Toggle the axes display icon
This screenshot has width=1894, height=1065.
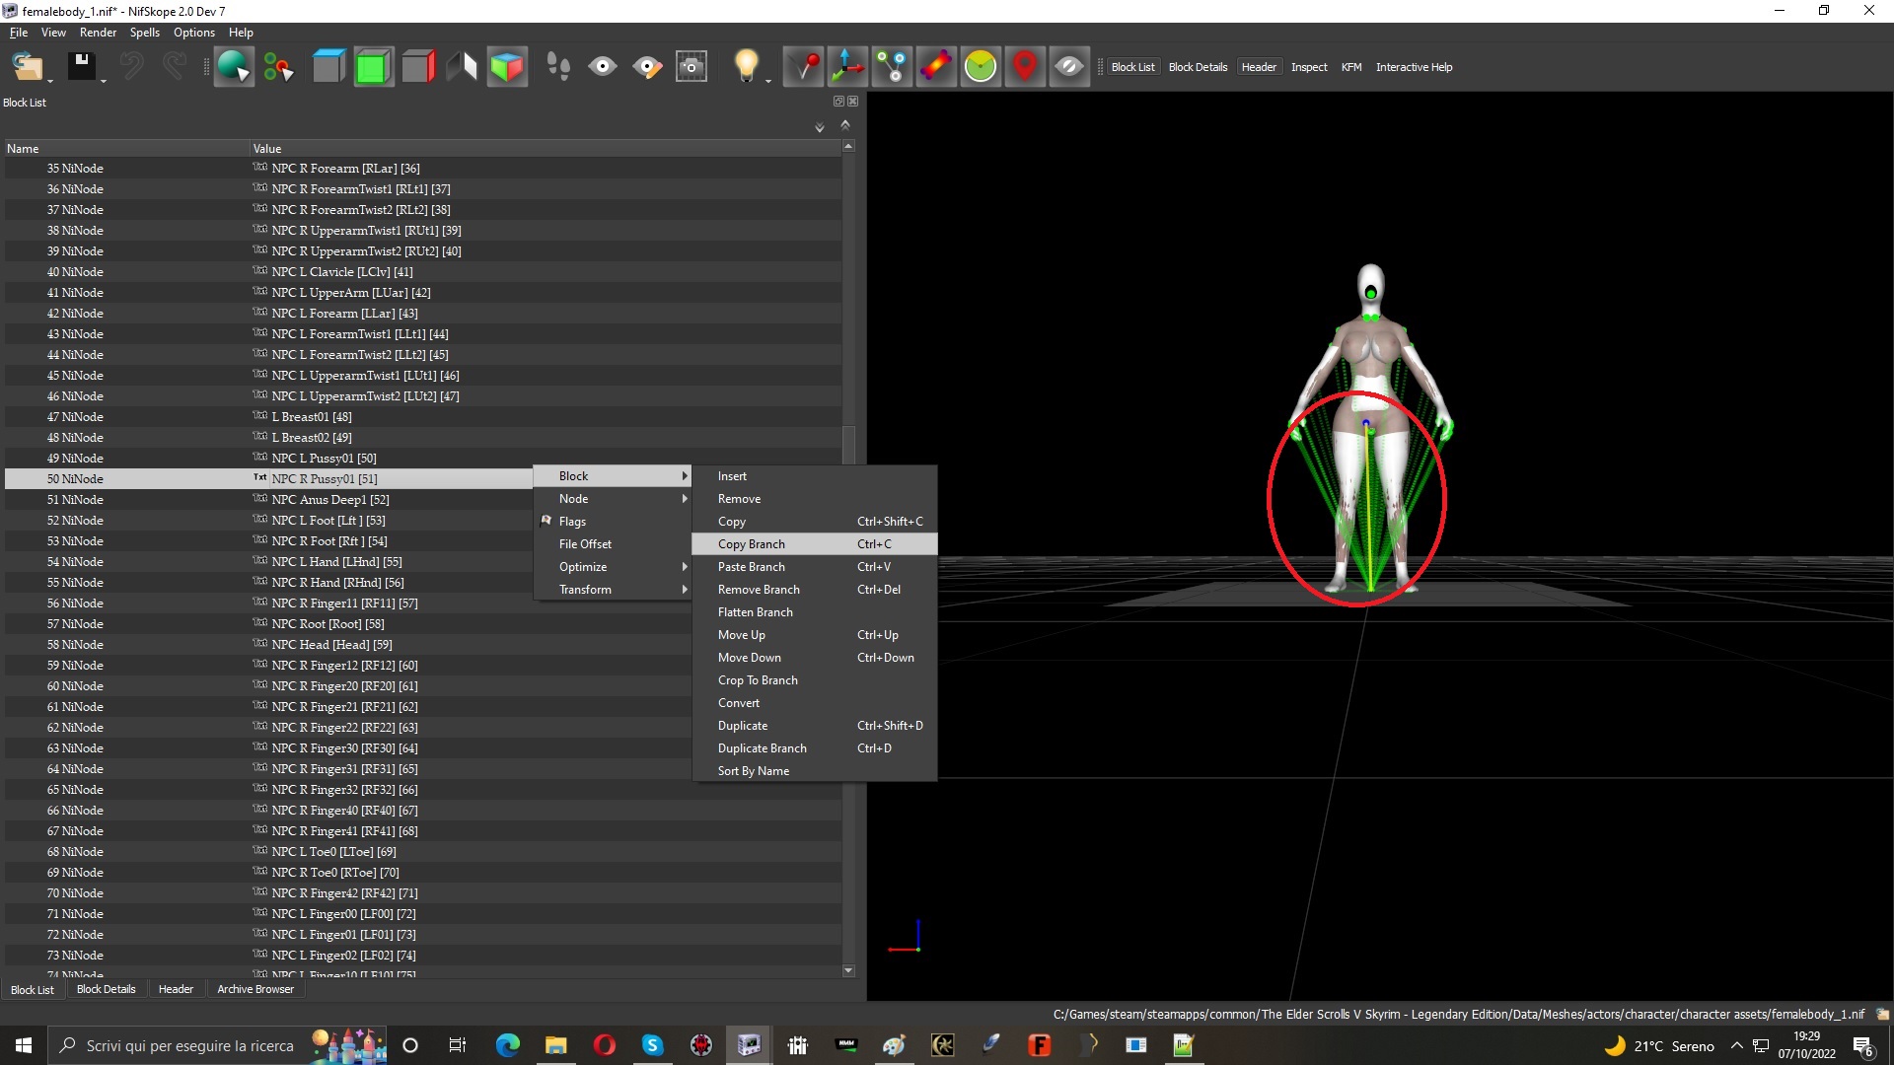847,67
